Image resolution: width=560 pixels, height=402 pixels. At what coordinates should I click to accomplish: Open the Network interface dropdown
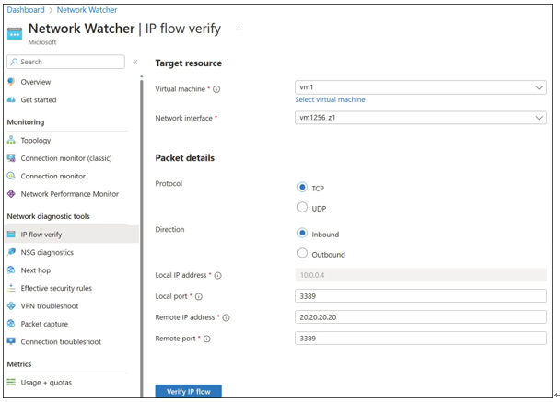[421, 118]
